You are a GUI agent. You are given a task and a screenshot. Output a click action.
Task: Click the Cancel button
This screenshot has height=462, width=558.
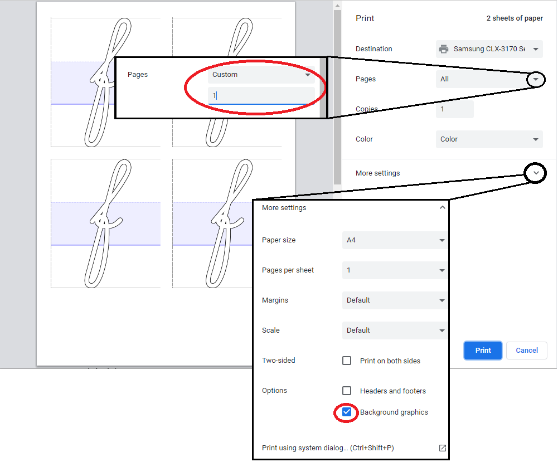527,351
